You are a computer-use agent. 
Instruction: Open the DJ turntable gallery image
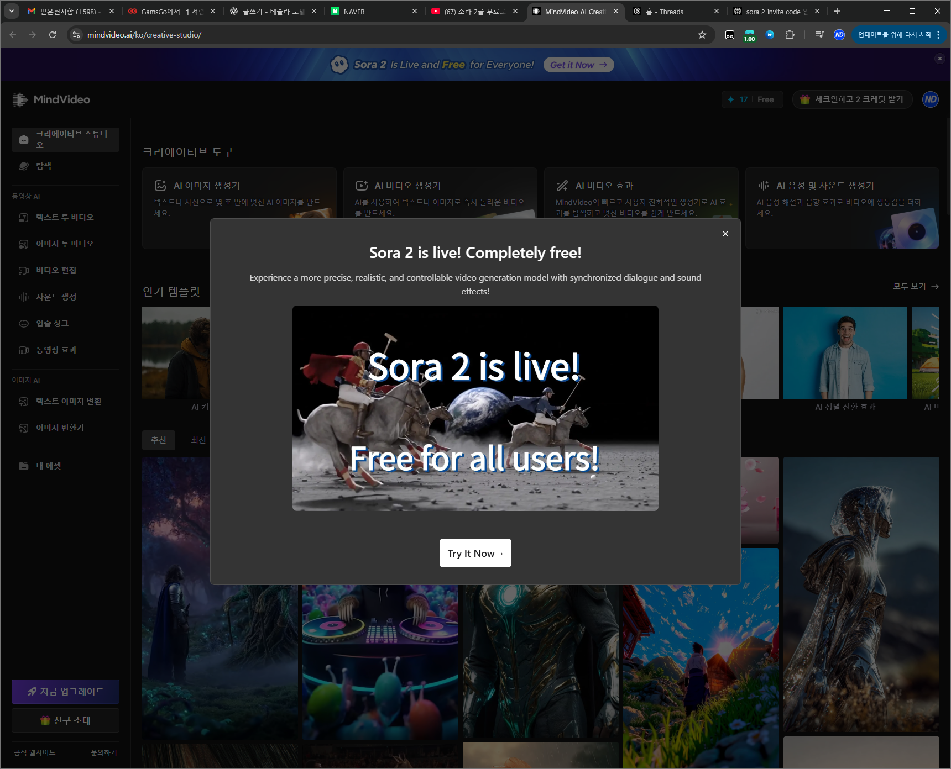tap(380, 662)
